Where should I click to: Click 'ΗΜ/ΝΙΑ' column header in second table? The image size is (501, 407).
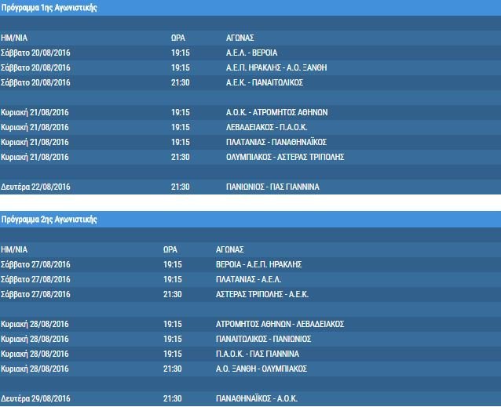(x=14, y=249)
